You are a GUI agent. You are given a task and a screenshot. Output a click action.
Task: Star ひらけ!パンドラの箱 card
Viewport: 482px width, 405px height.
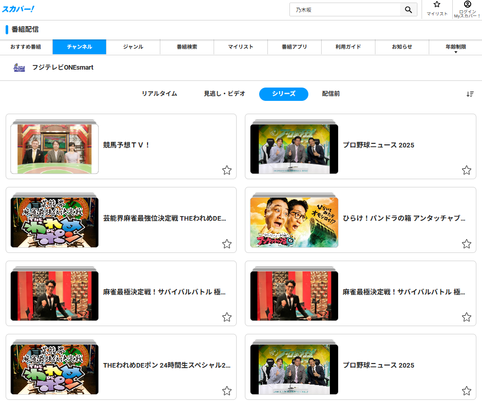tap(466, 244)
